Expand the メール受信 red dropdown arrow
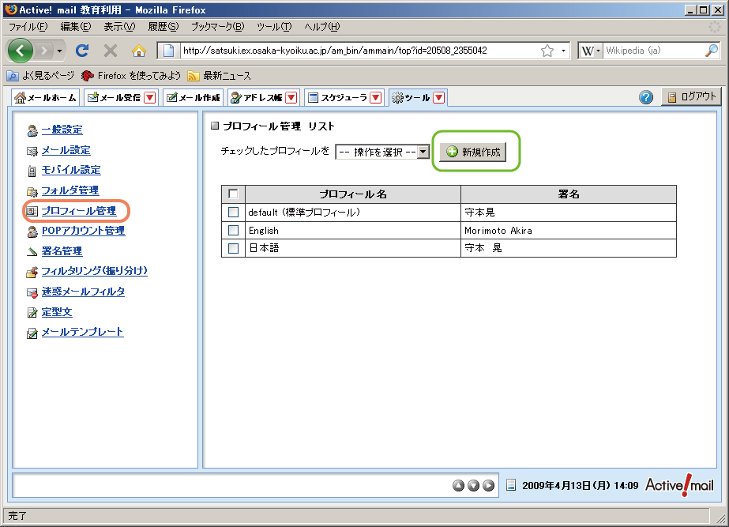This screenshot has width=729, height=527. point(149,98)
